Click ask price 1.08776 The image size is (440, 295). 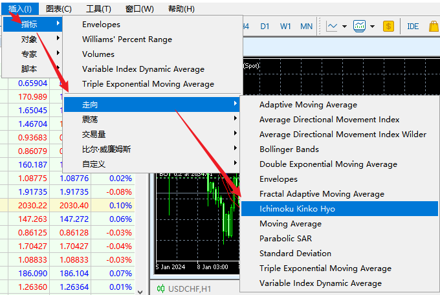tap(74, 179)
